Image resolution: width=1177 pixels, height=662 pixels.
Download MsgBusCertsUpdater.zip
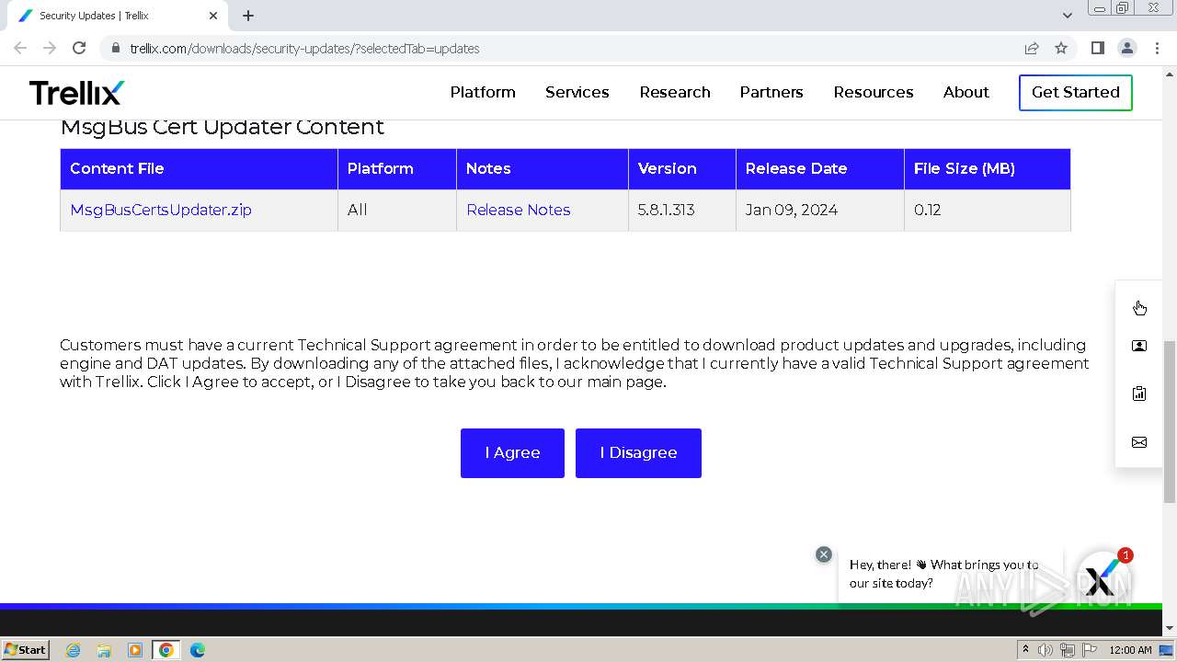point(161,210)
